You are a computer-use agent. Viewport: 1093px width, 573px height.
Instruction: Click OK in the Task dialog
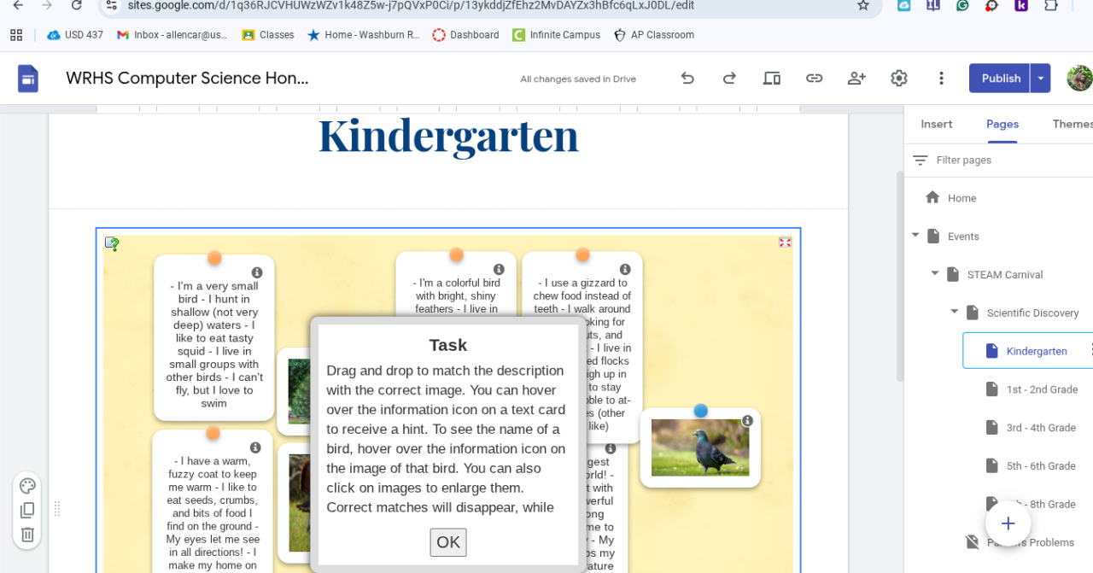(448, 542)
